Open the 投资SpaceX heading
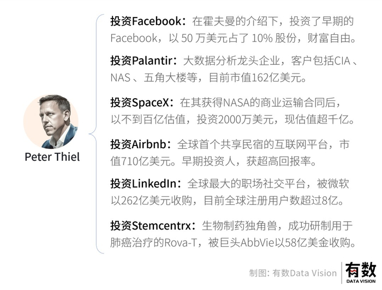Image resolution: width=382 pixels, height=290 pixels. tap(141, 102)
